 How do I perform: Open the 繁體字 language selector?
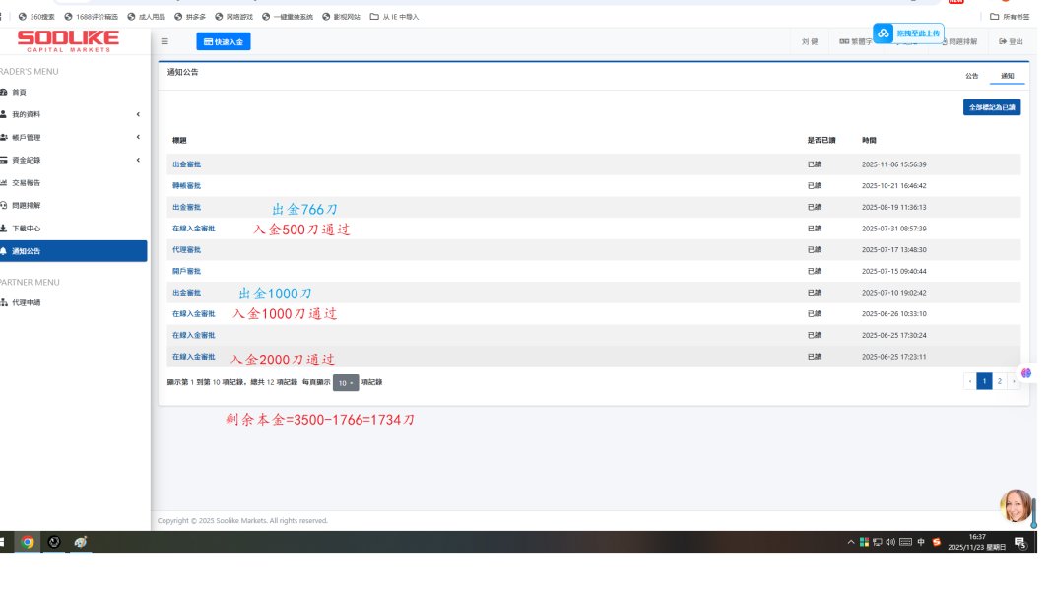coord(856,41)
